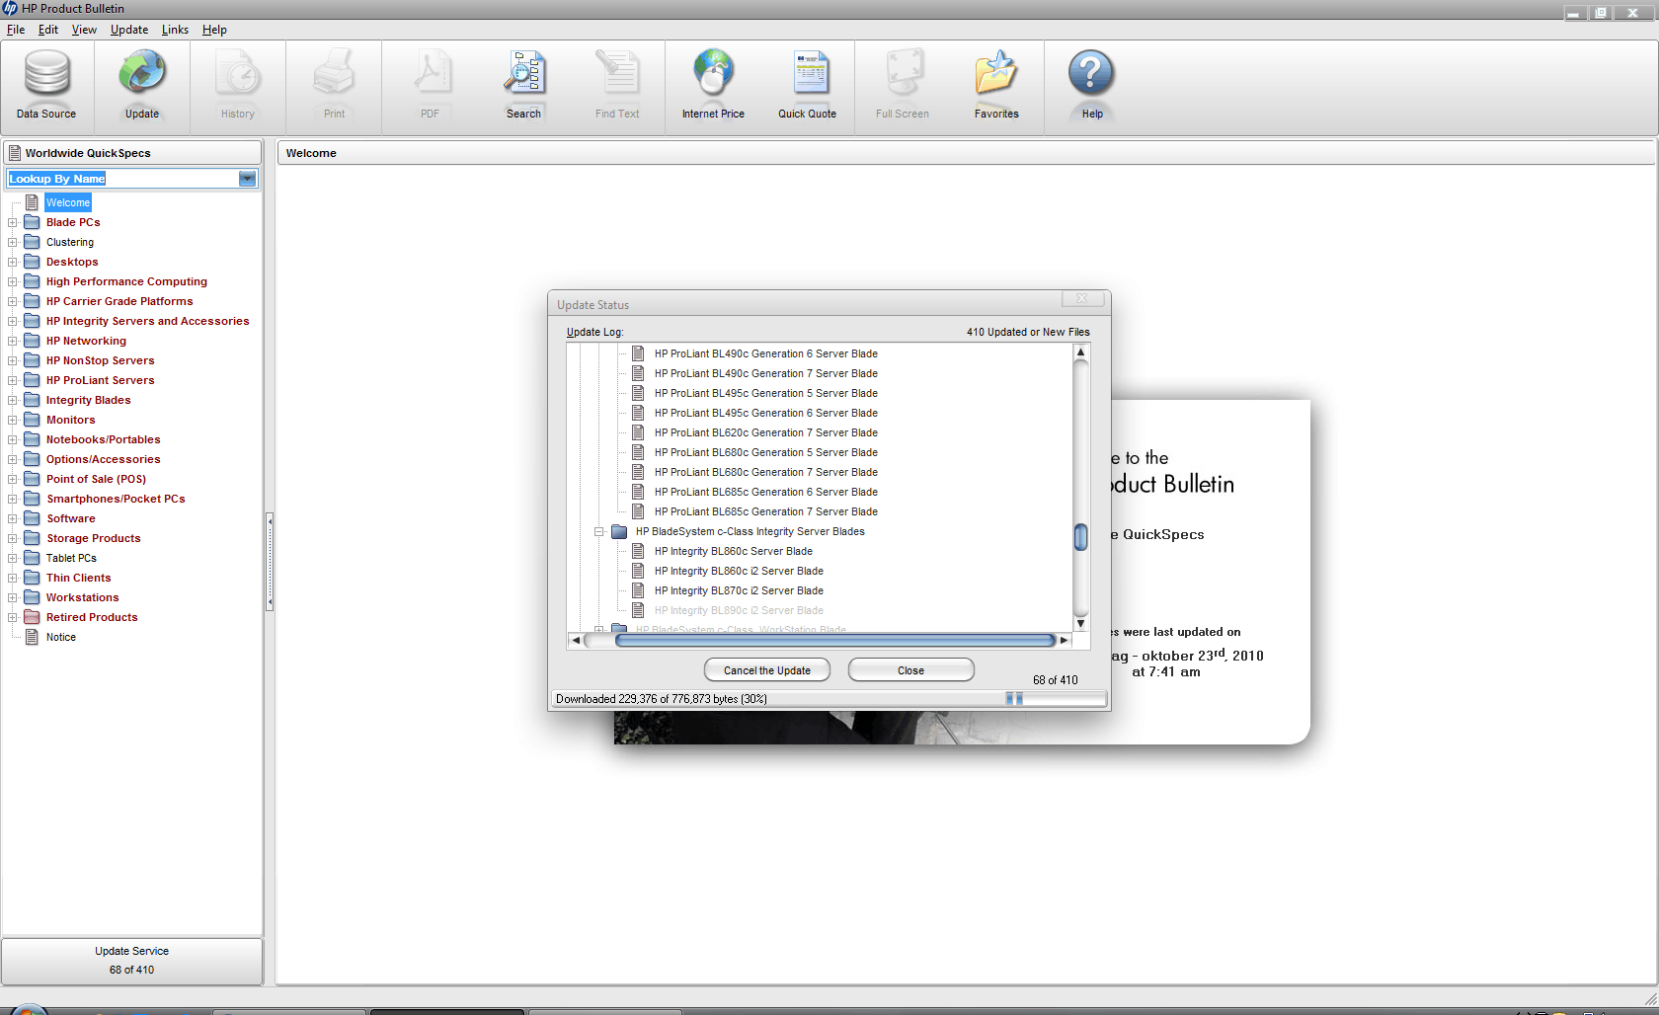Image resolution: width=1659 pixels, height=1015 pixels.
Task: Click the update log scroll right arrow
Action: pos(1064,640)
